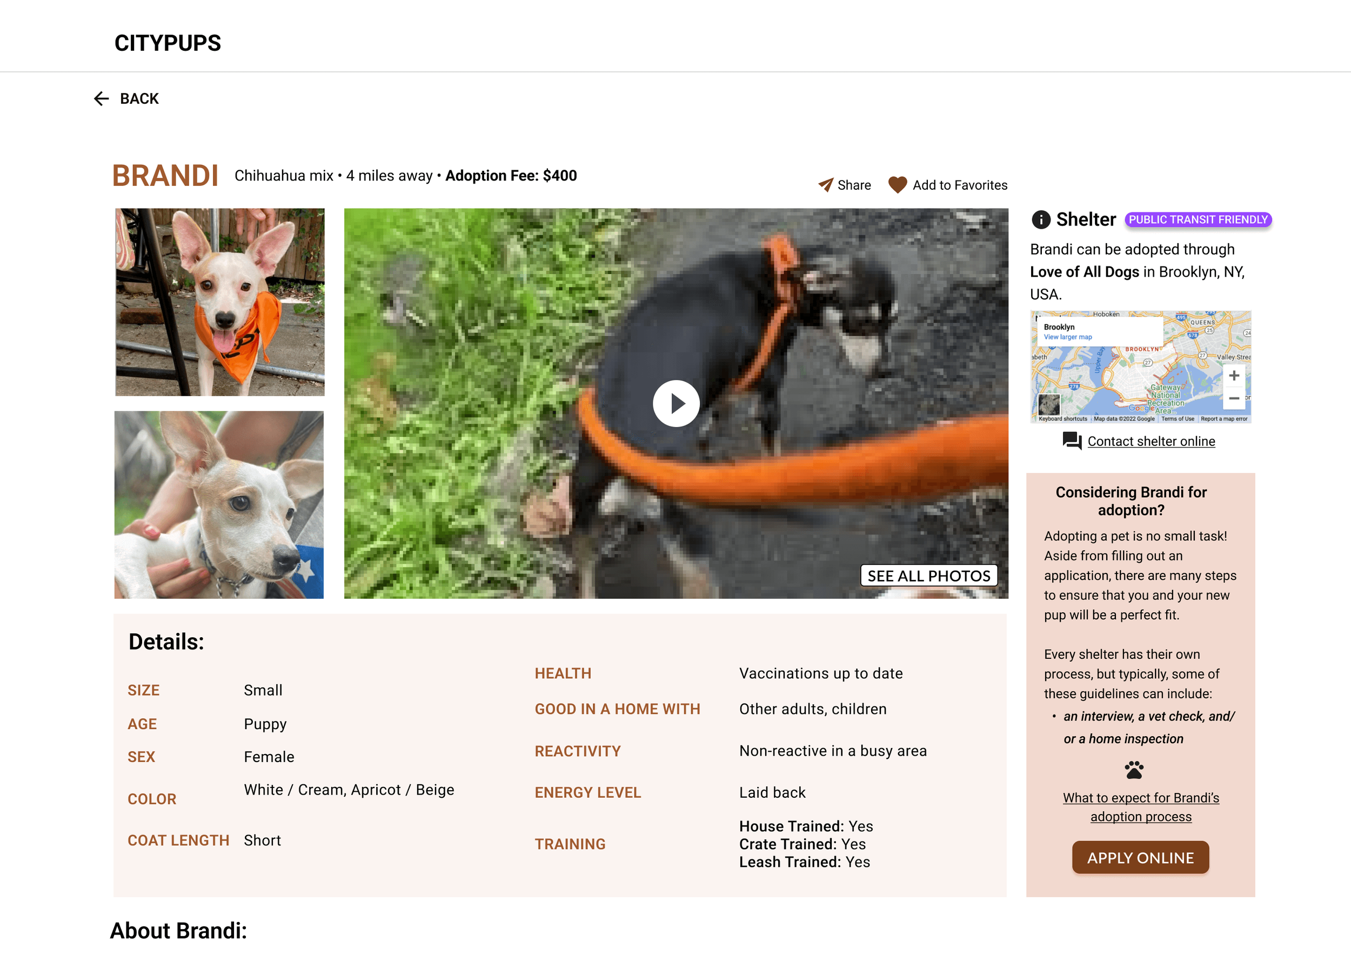This screenshot has height=961, width=1351.
Task: Open second photo of Brandi being held
Action: pyautogui.click(x=219, y=505)
